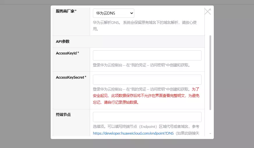This screenshot has width=254, height=148.
Task: Select the 终端节点 endpoint input field
Action: [147, 117]
